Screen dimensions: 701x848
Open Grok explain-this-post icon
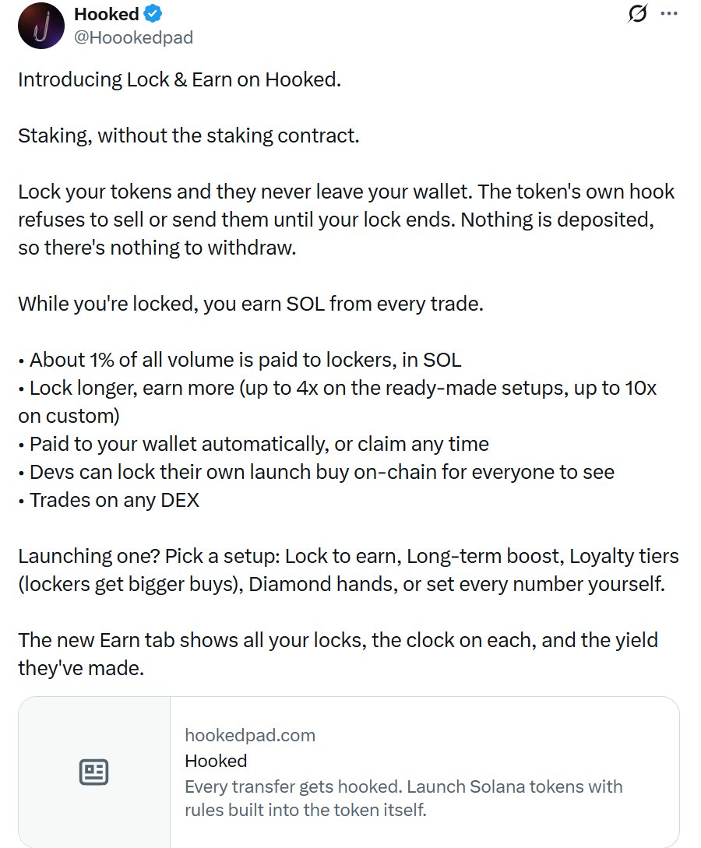click(x=637, y=13)
